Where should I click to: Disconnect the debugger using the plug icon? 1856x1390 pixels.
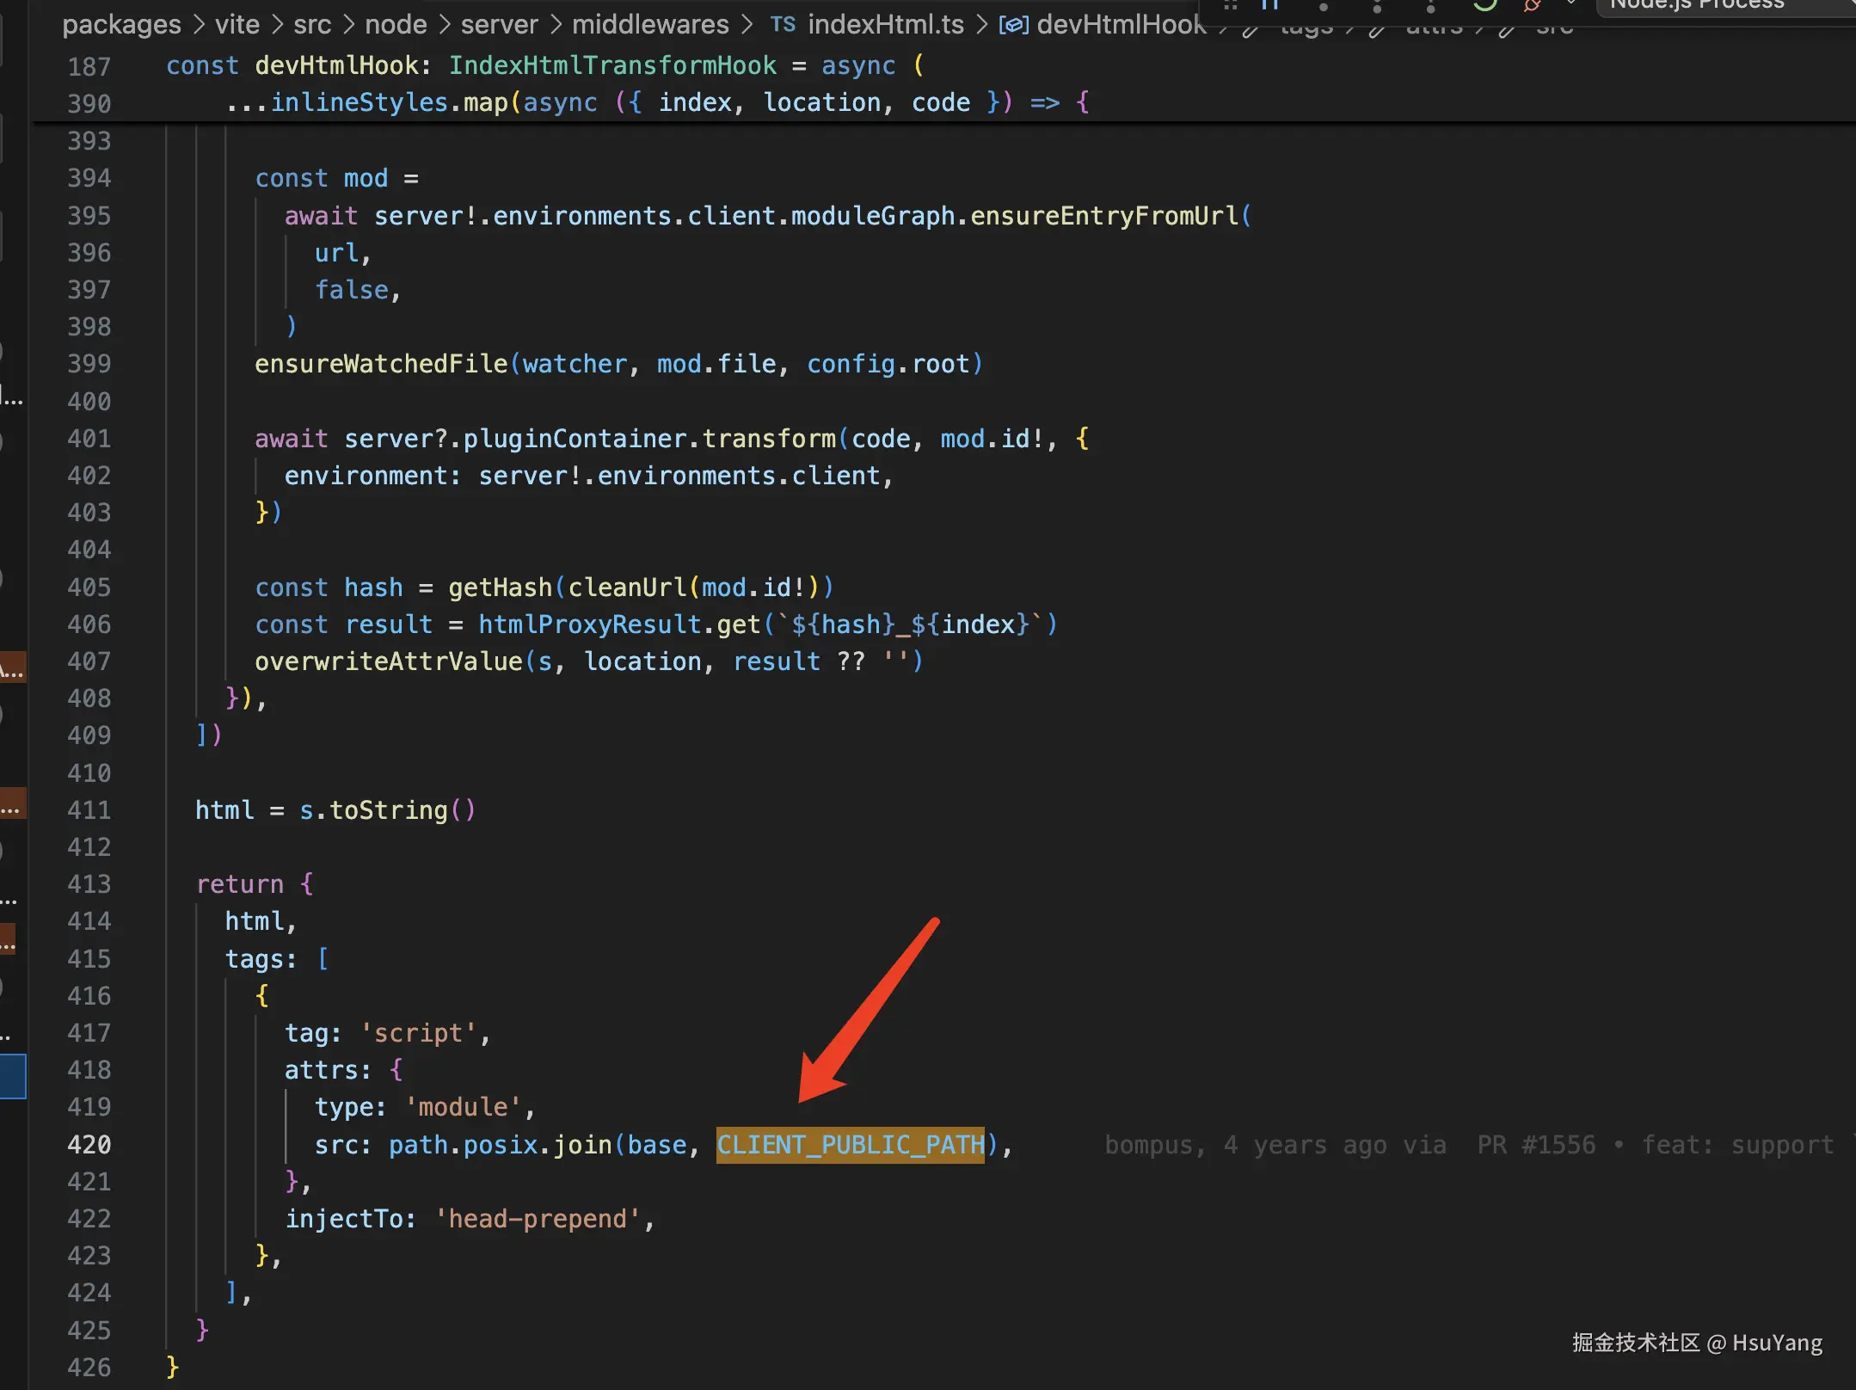coord(1533,4)
